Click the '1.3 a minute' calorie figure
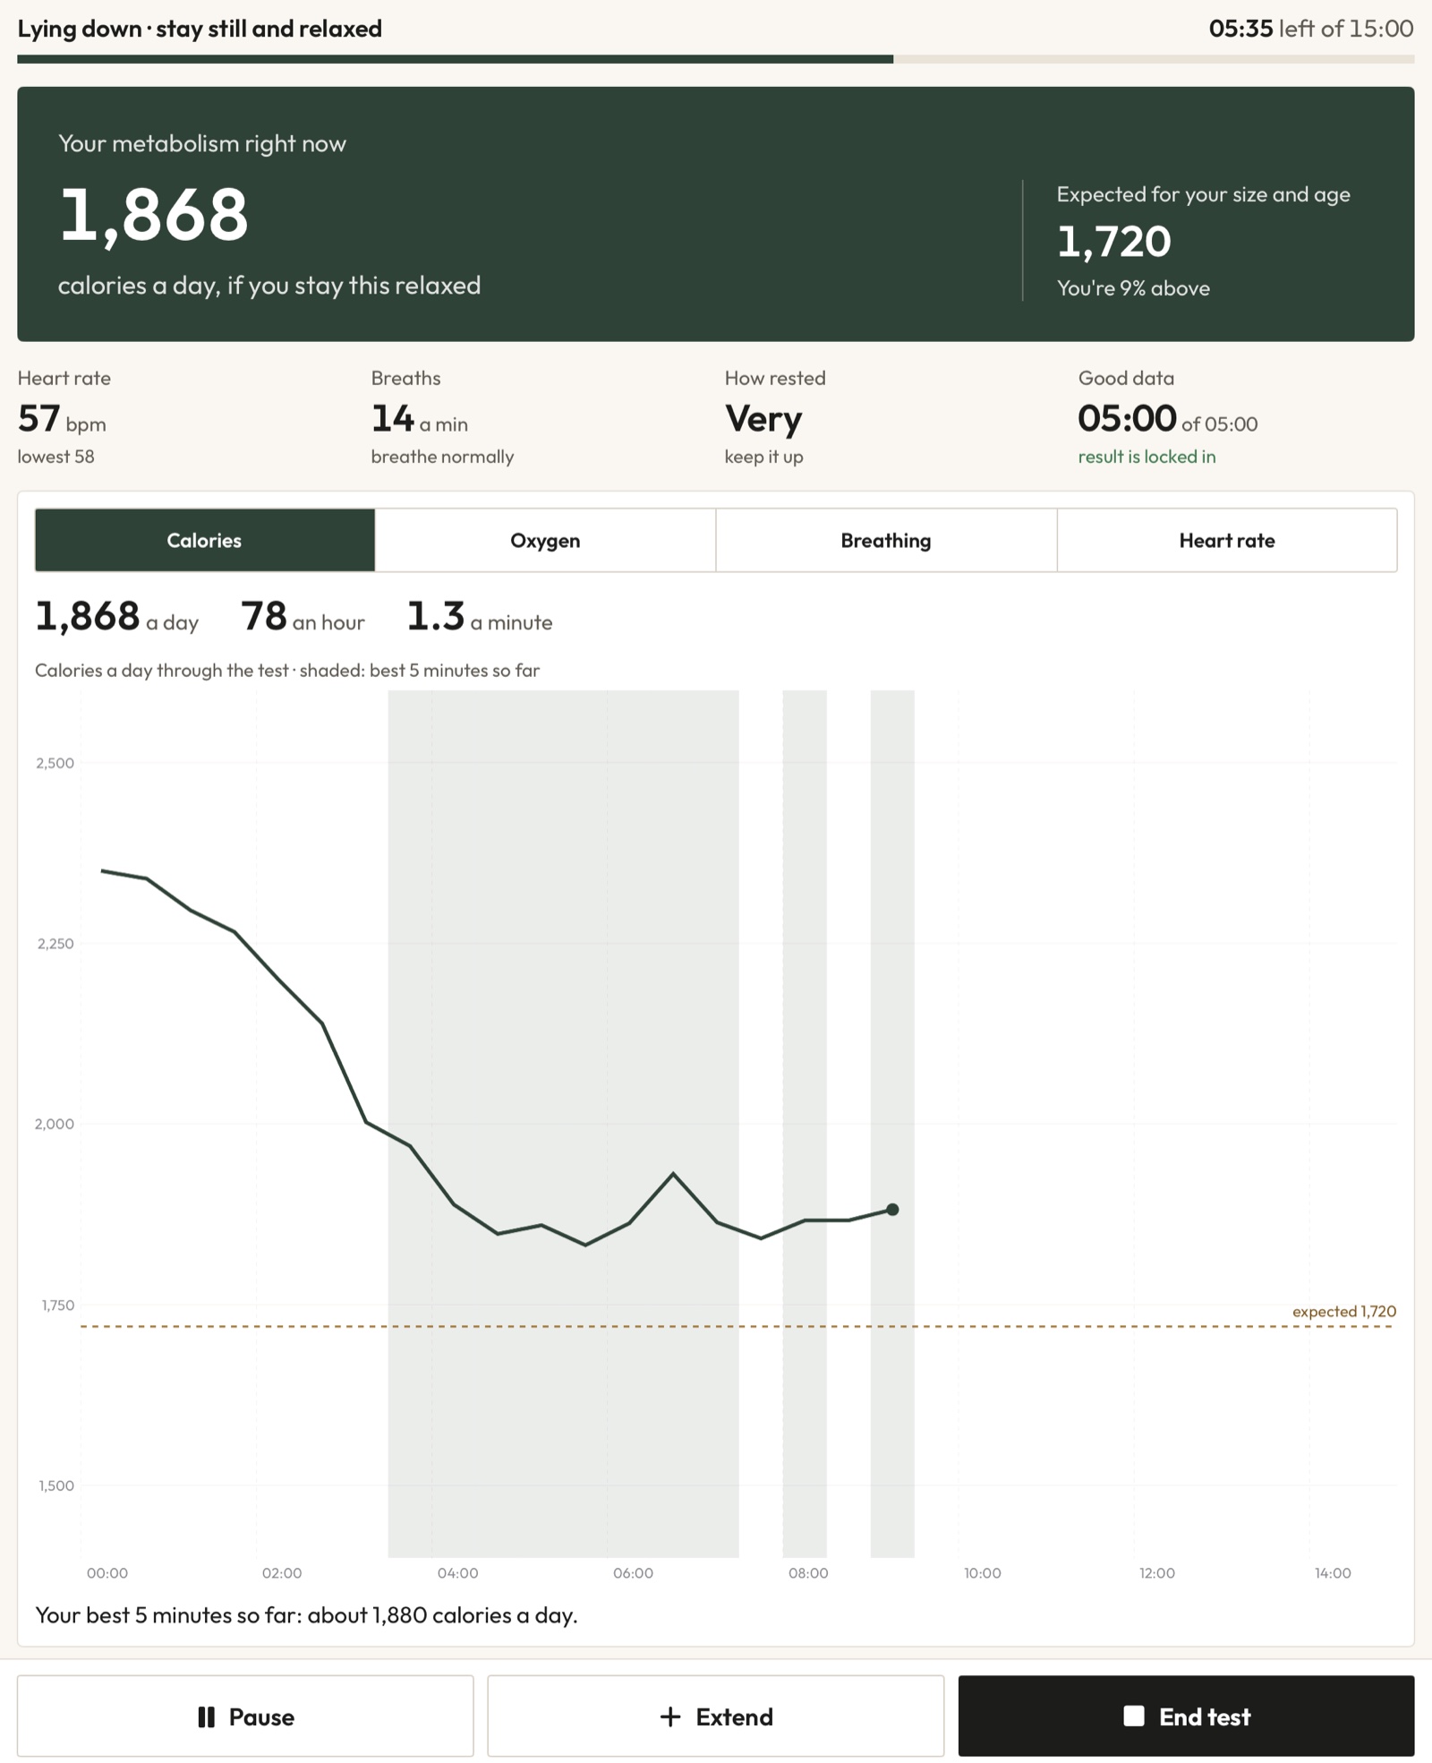The height and width of the screenshot is (1763, 1432). tap(479, 617)
